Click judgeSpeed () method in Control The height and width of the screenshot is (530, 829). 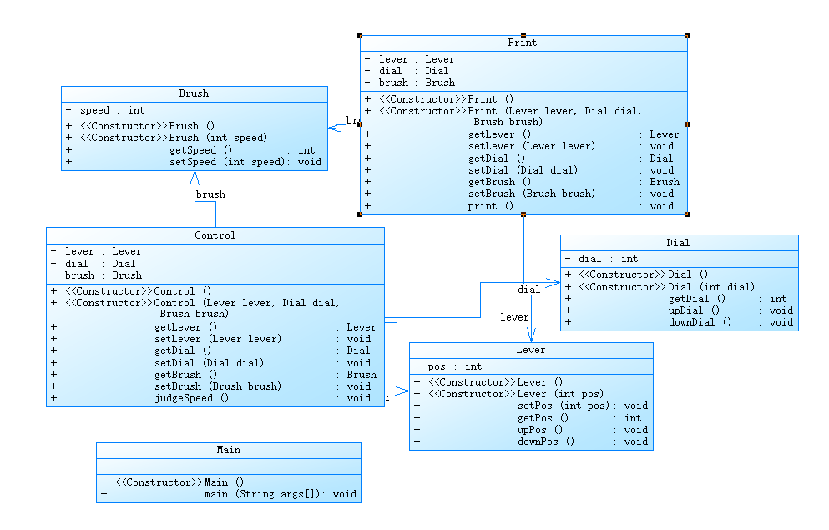(x=191, y=398)
